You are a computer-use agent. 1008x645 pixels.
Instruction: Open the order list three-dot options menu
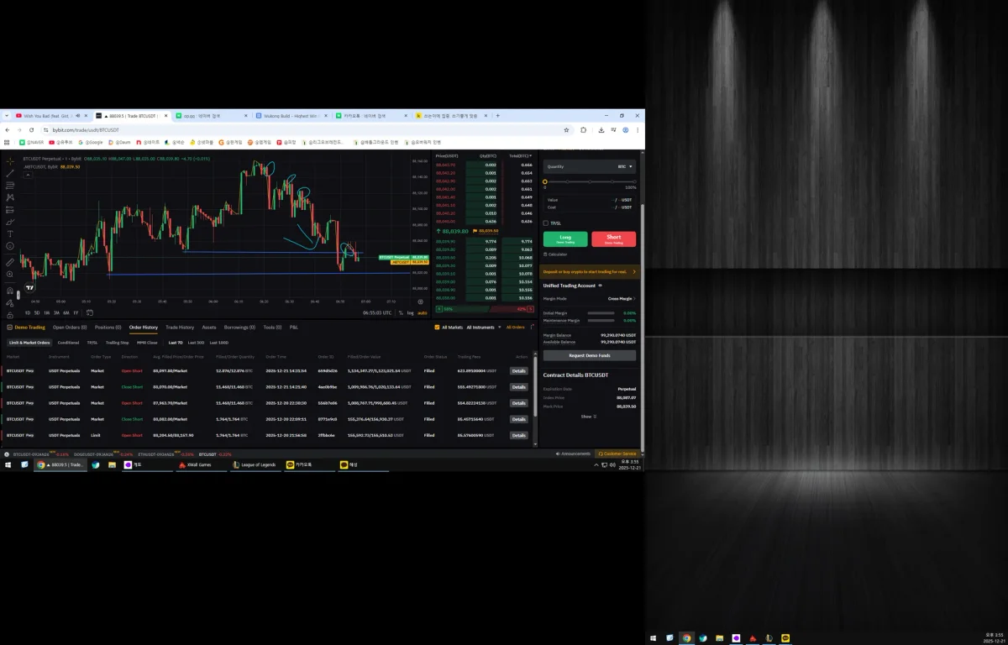[530, 327]
